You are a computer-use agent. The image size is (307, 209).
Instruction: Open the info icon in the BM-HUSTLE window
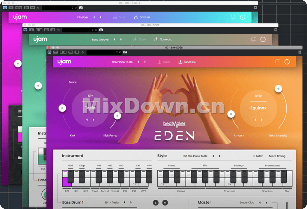(243, 17)
